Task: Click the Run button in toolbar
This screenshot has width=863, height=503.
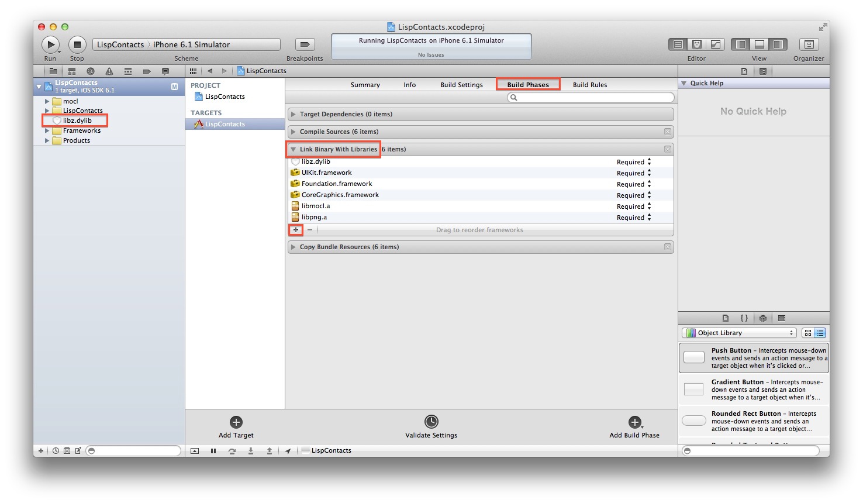Action: pos(50,44)
